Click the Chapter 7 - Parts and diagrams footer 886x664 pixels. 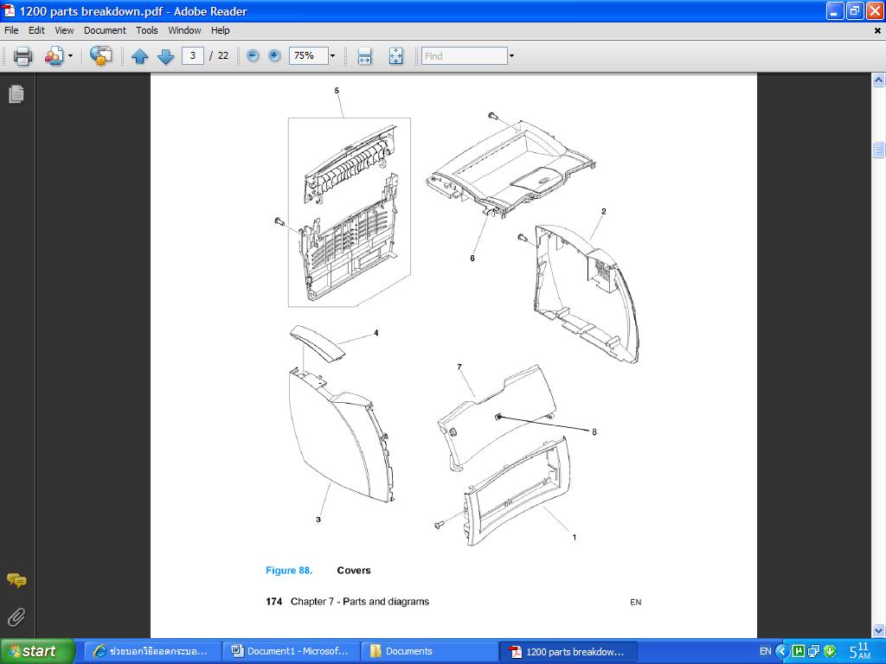tap(360, 602)
